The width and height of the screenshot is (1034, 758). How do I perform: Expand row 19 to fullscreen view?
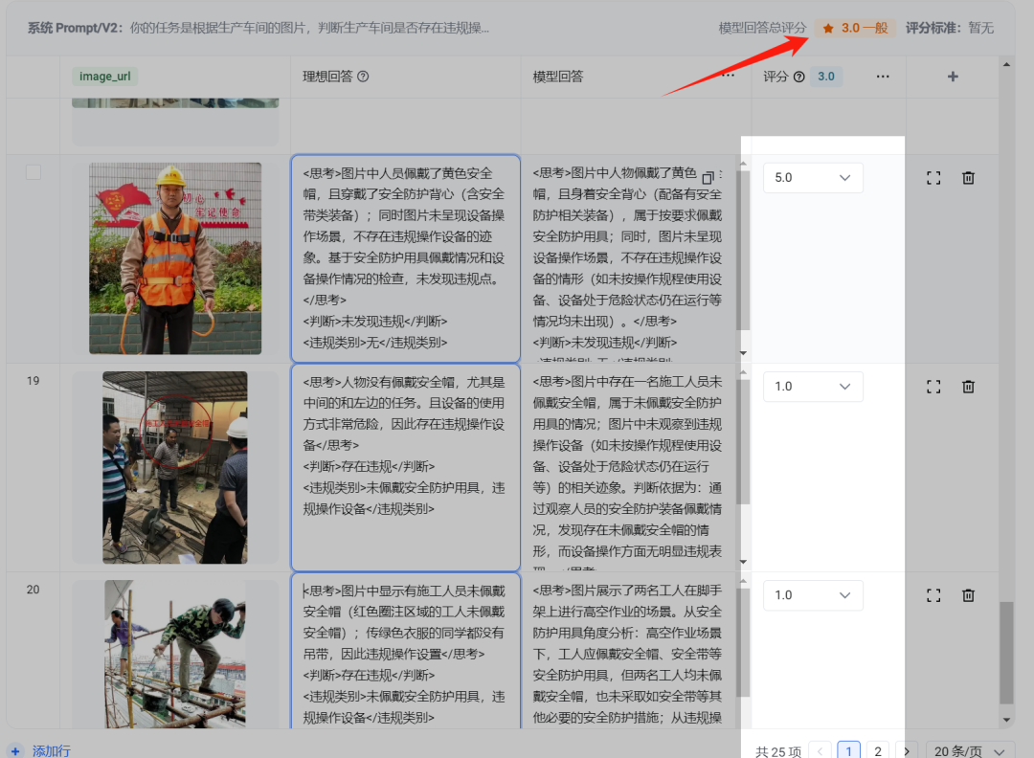click(x=933, y=387)
